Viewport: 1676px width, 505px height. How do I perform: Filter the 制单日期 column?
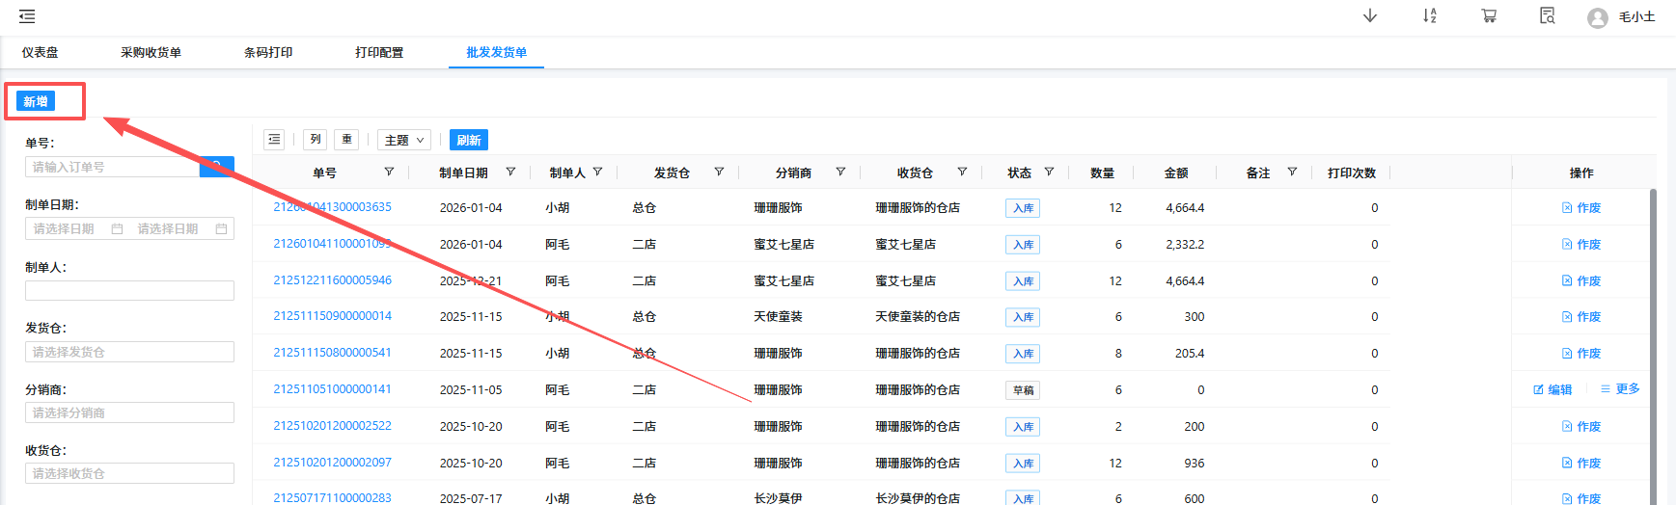pyautogui.click(x=510, y=172)
